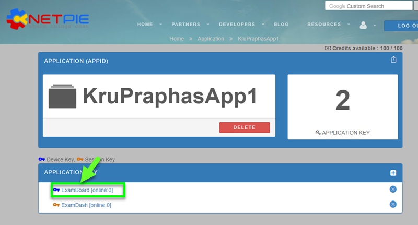Click KruPraphasApp1 in the breadcrumb
The width and height of the screenshot is (418, 225).
(258, 39)
